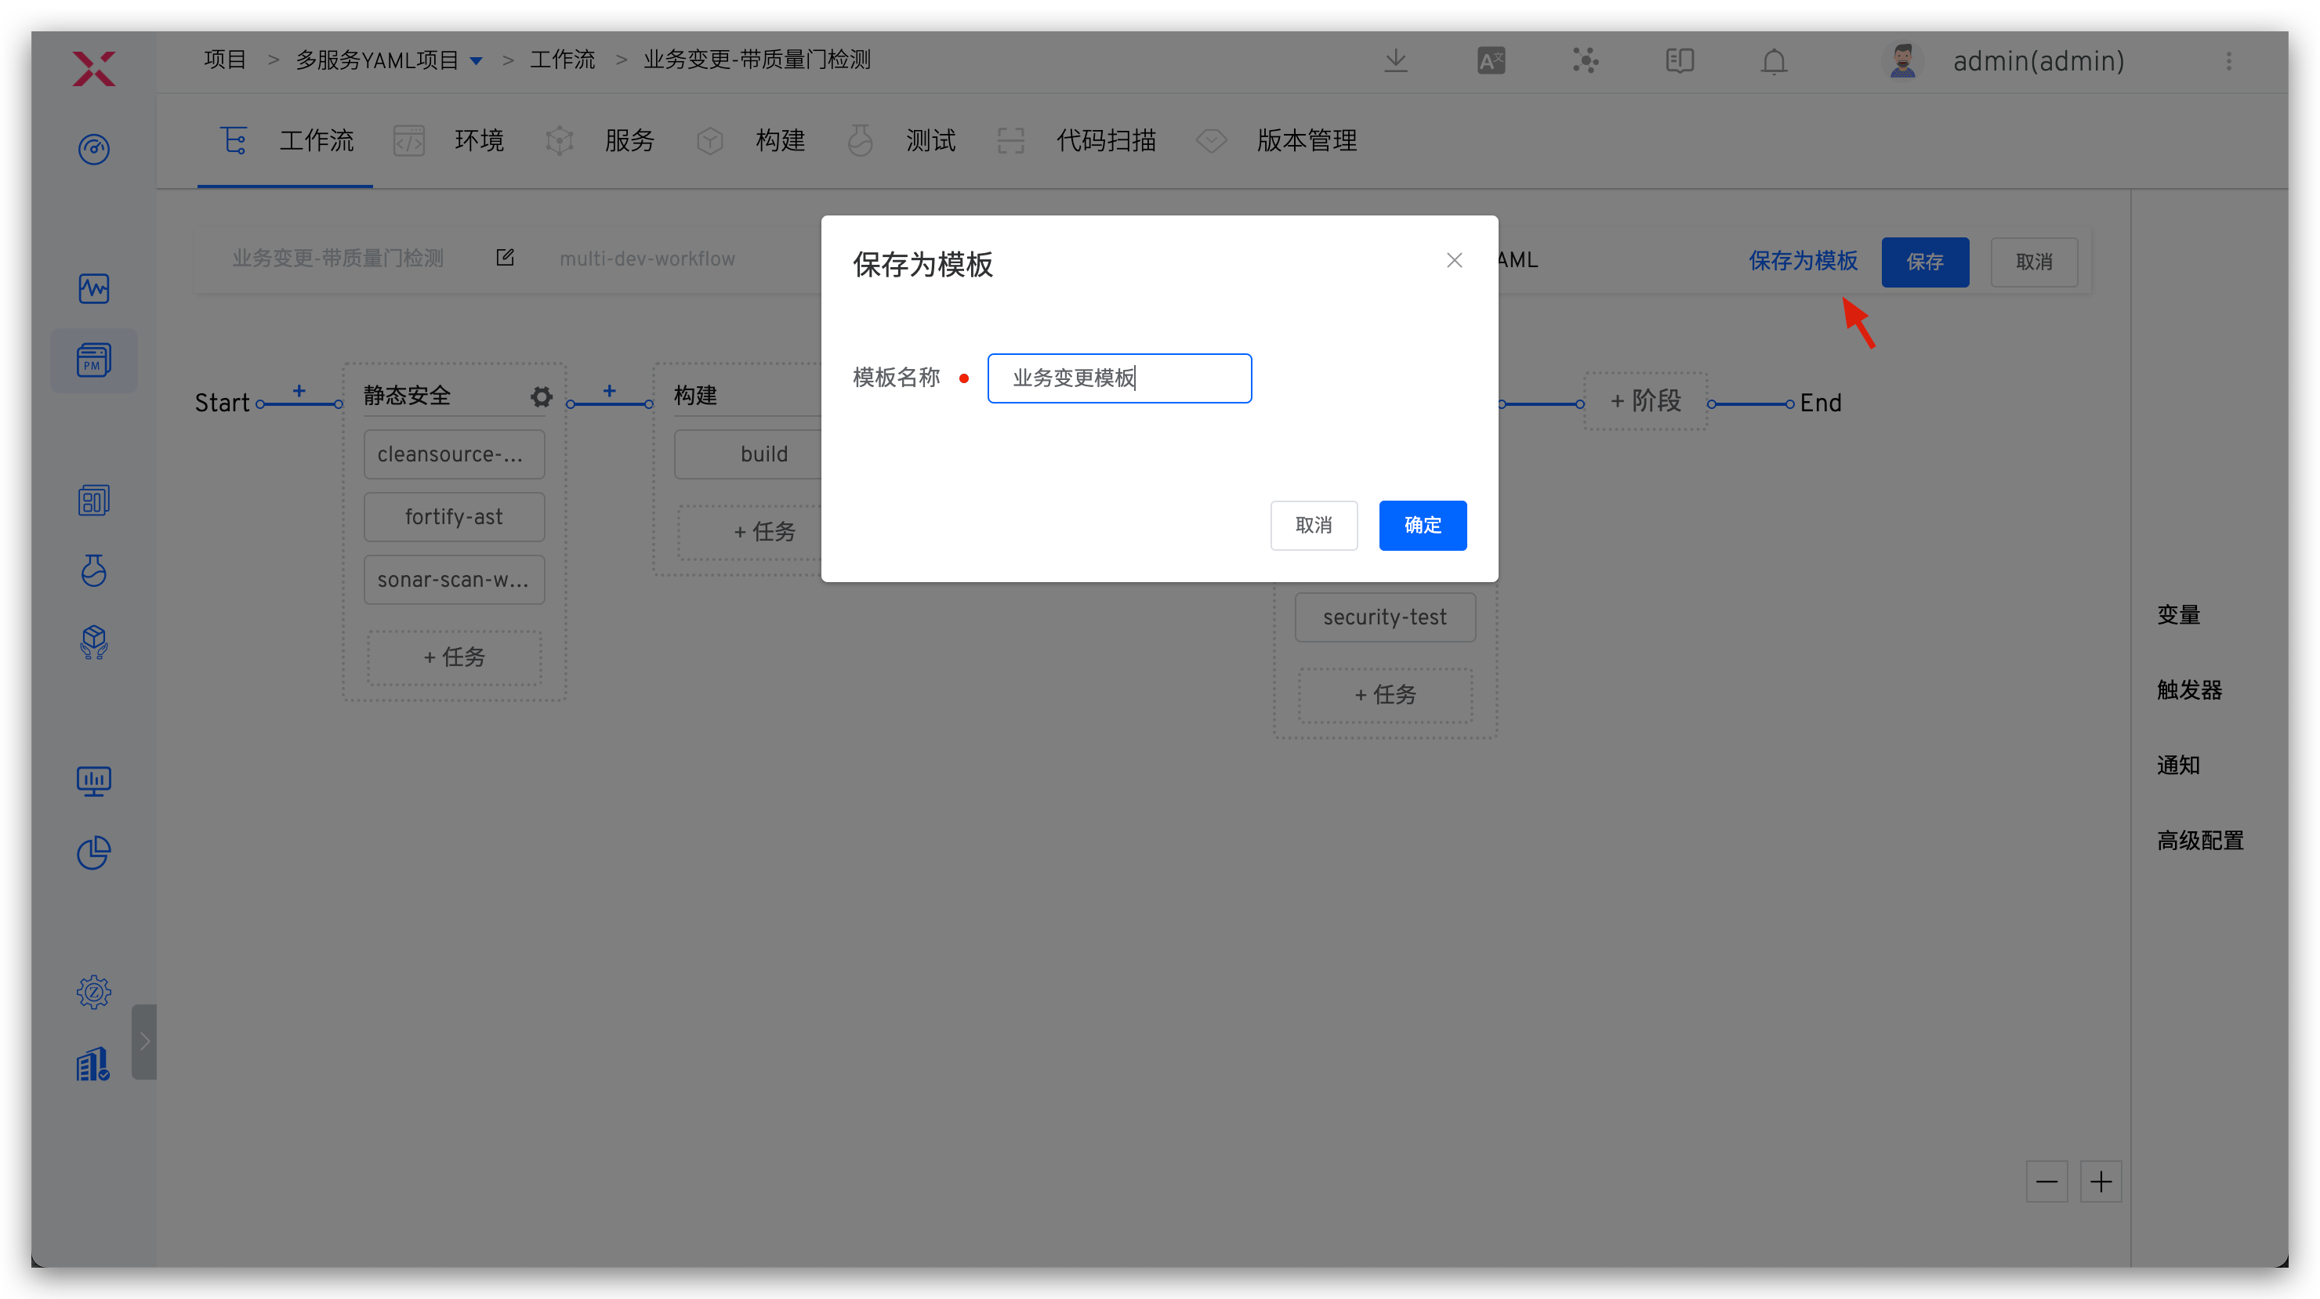Open the 代码扫描 tab
Screen dimensions: 2320x1299
(1106, 140)
